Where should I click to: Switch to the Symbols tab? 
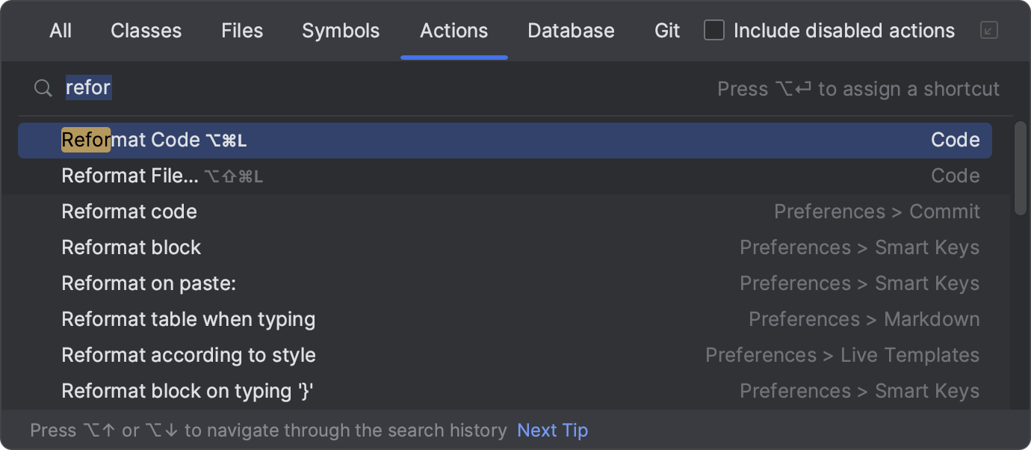[x=341, y=31]
